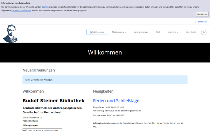Image resolution: width=210 pixels, height=131 pixels.
Task: Click the 'Sommerferien: 31.07. bis 19.09.2025' line
Action: coord(109,115)
